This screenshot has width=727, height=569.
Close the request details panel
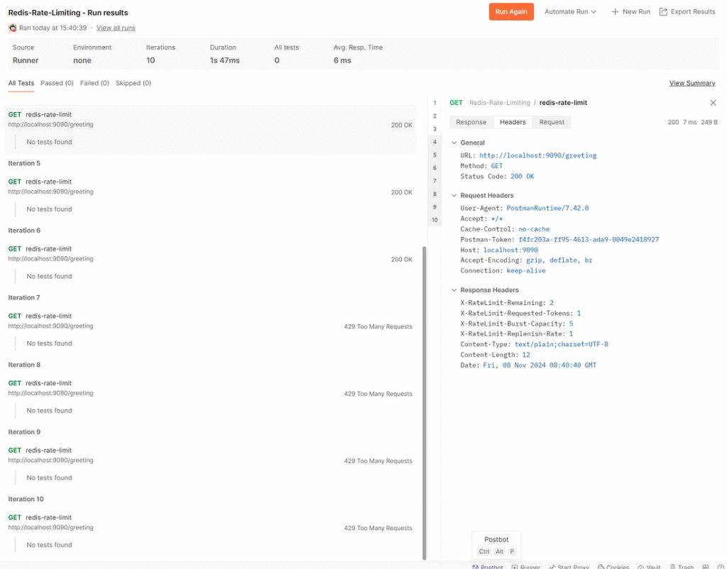tap(713, 102)
